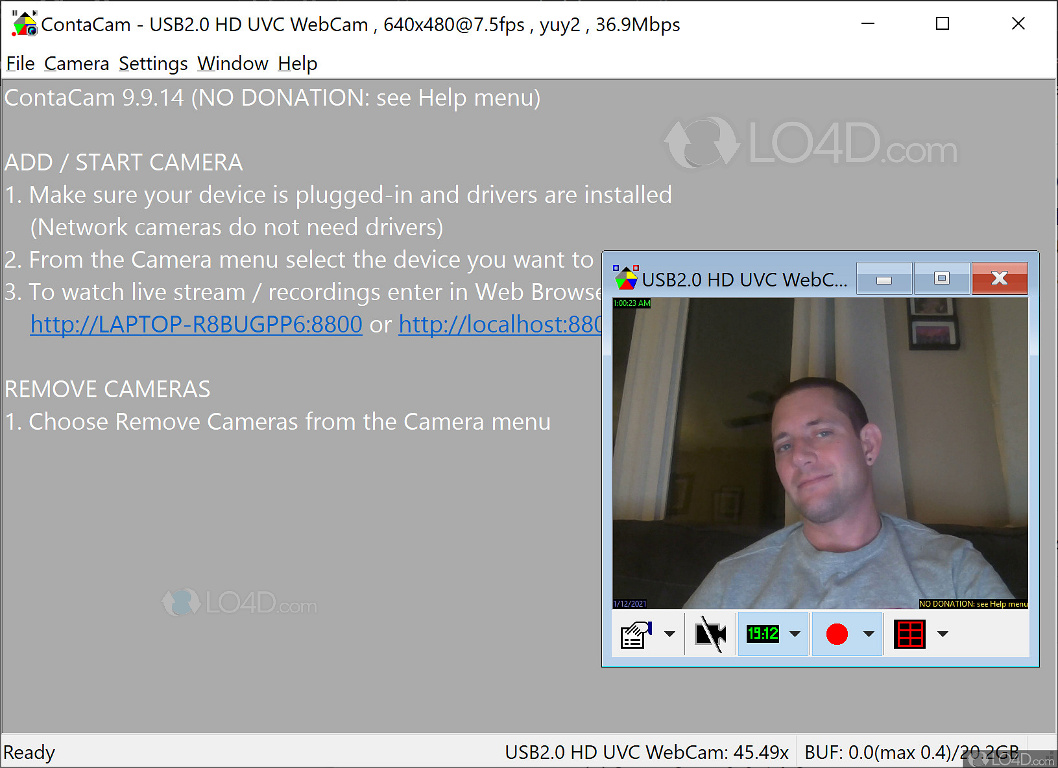Click the ContaCam app icon in title bar
Screen dimensions: 1058x768
[x=24, y=24]
